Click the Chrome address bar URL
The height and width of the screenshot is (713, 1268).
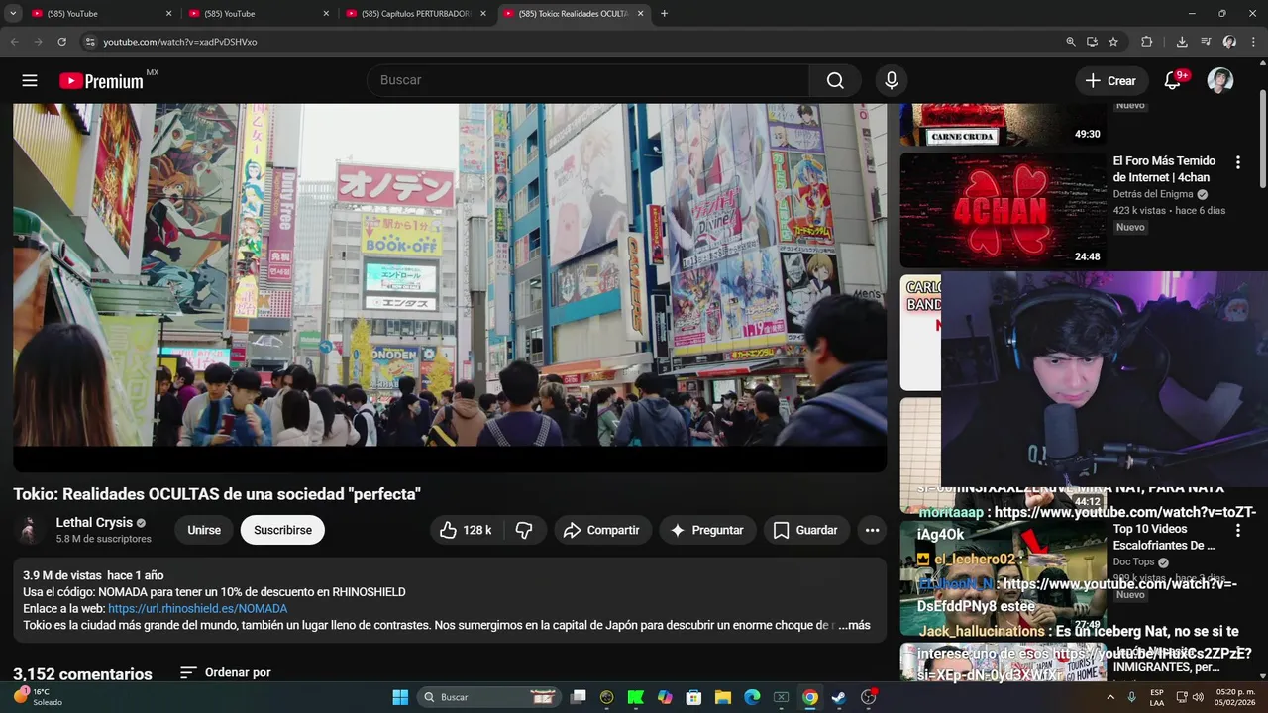(x=180, y=42)
